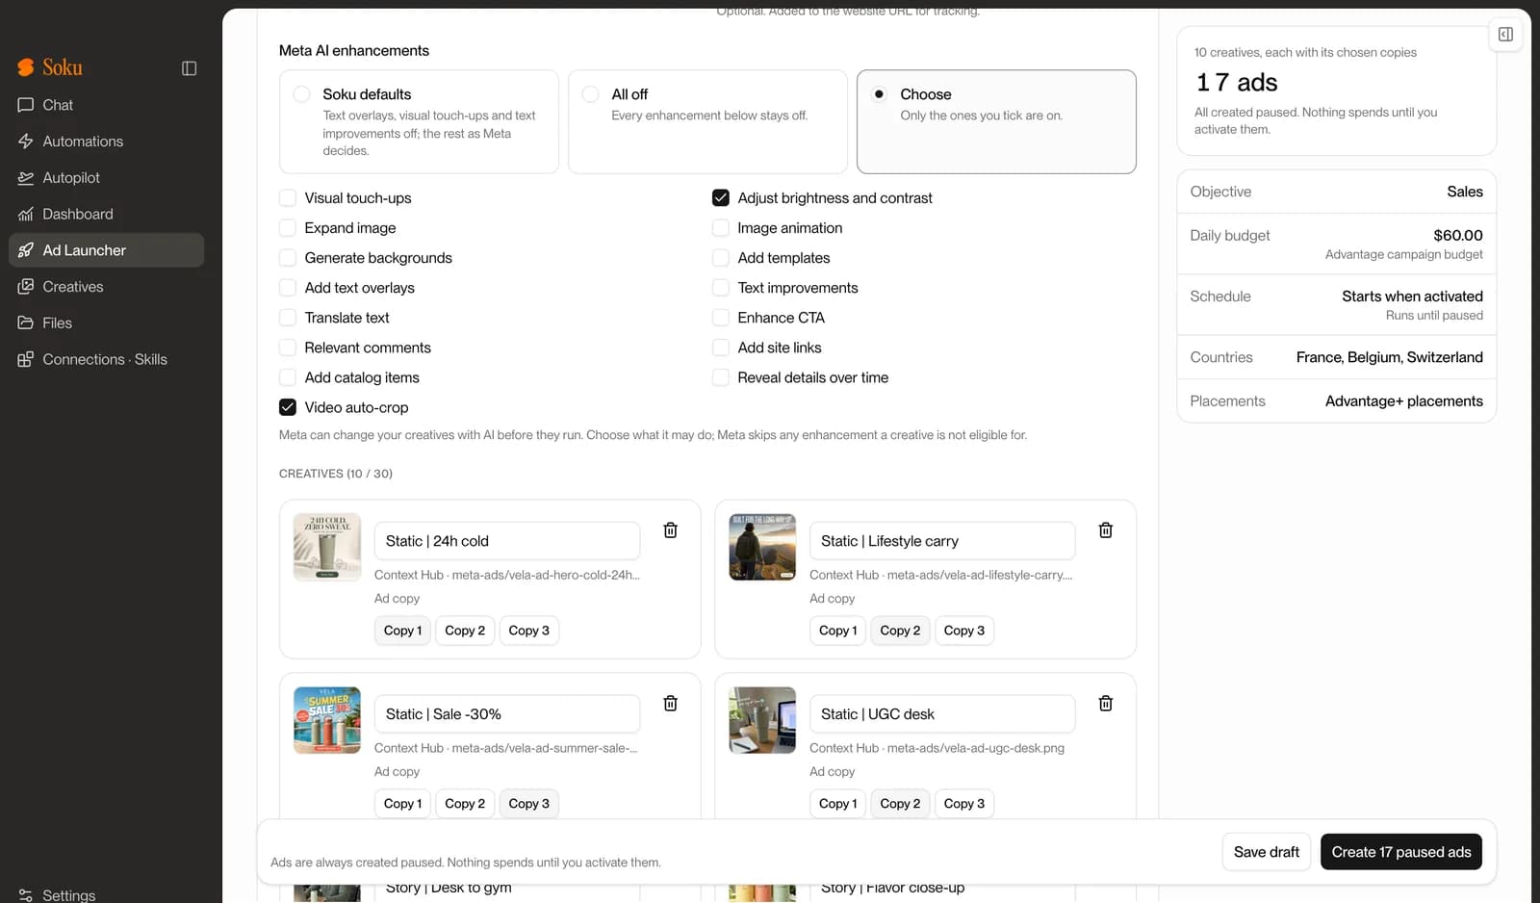Toggle Copy 3 on Static | Sale -30%
Viewport: 1540px width, 903px height.
coord(529,804)
